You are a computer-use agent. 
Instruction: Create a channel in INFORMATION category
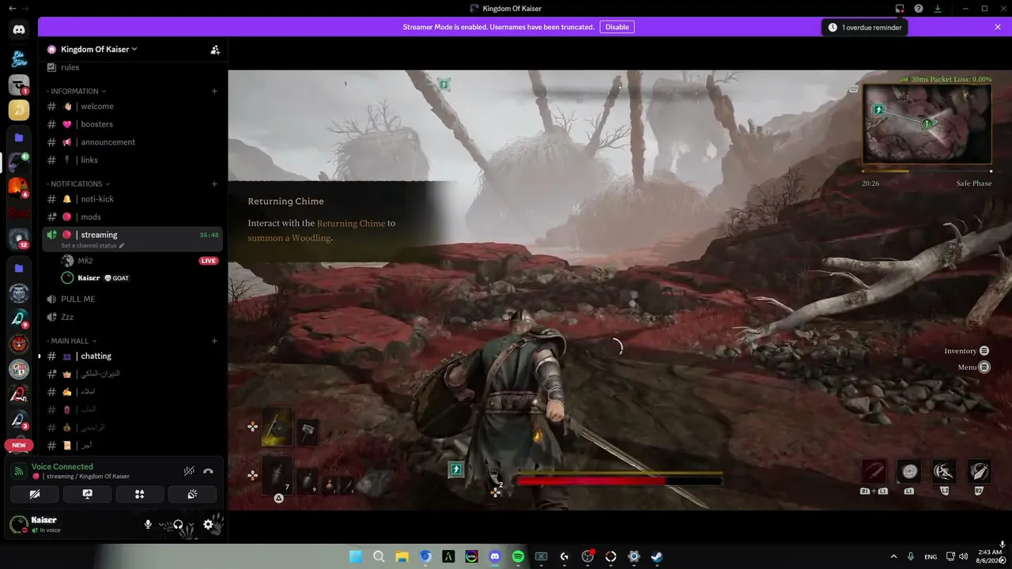214,92
